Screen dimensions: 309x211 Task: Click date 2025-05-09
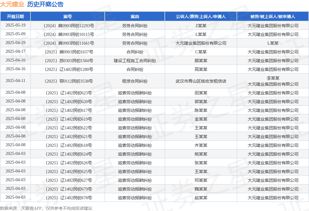15,34
